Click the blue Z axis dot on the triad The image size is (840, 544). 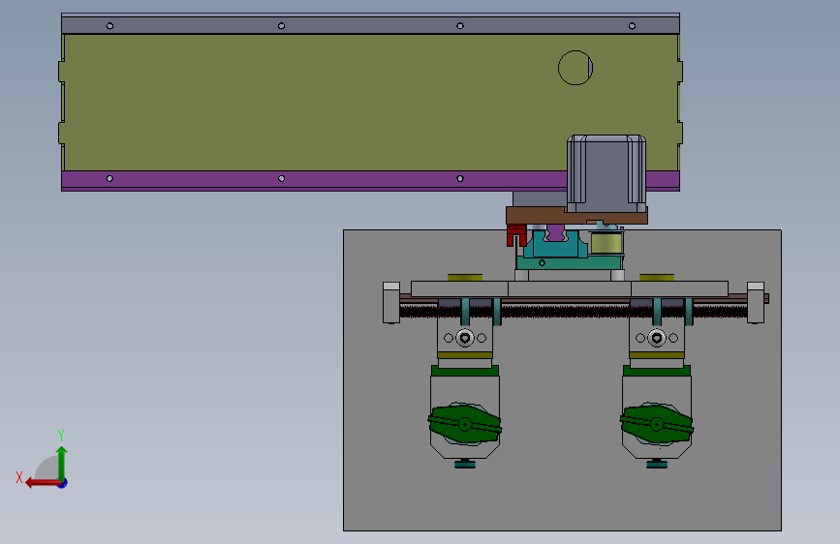[63, 483]
